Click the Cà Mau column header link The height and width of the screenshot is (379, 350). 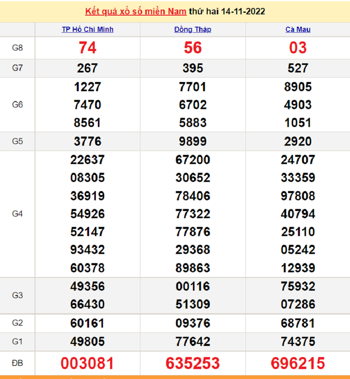click(x=297, y=29)
